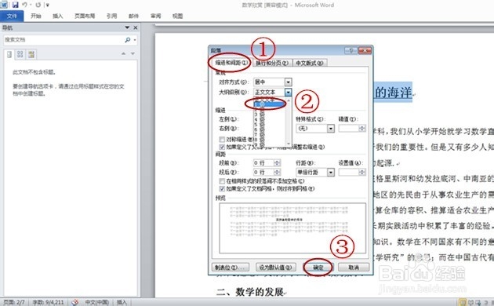Confirm with the 确定 button
Viewport: 494px width, 306px height.
[x=318, y=268]
